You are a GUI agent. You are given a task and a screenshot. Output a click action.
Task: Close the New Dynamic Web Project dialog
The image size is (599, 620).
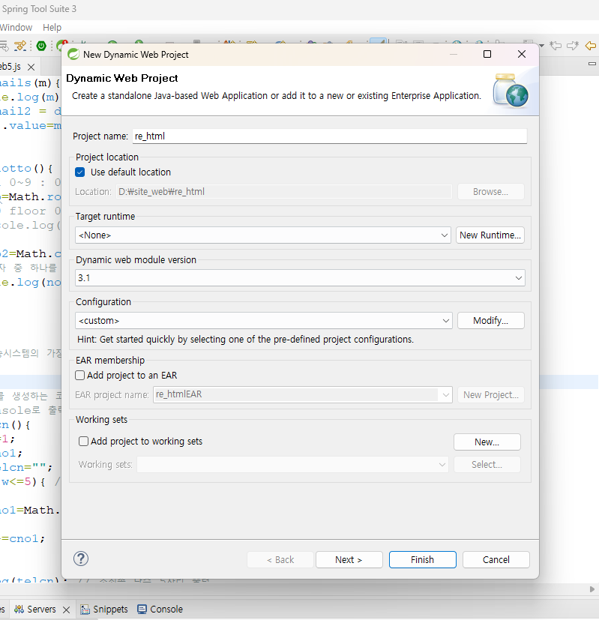click(522, 54)
